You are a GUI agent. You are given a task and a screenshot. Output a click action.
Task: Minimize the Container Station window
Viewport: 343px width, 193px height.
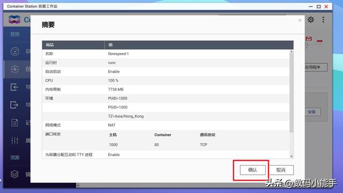[311, 6]
